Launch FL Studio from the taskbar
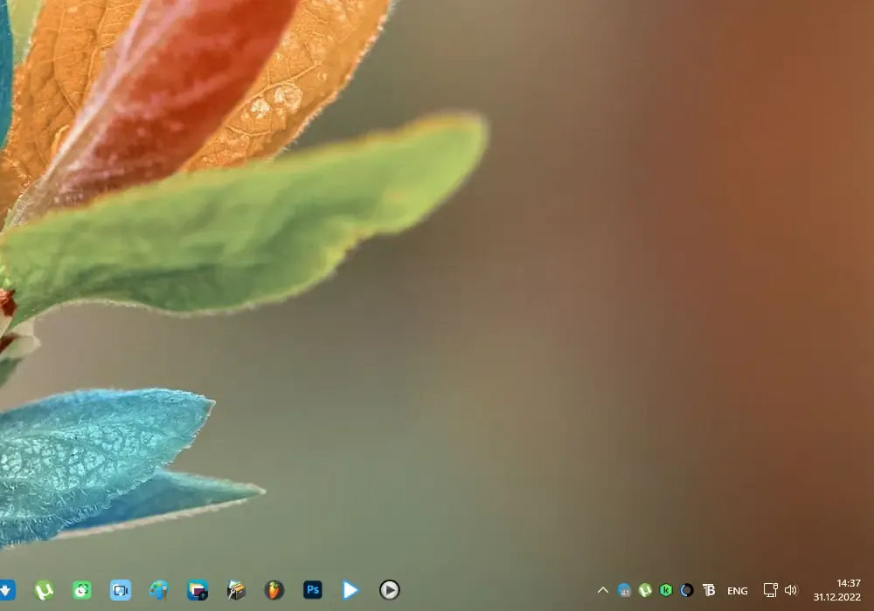Screen dimensions: 874x611 point(274,590)
